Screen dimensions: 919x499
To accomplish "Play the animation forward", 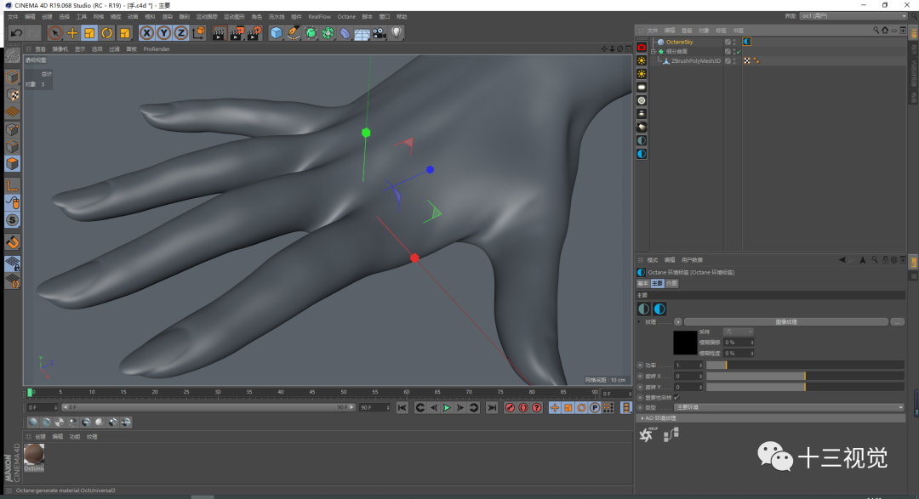I will [x=447, y=408].
